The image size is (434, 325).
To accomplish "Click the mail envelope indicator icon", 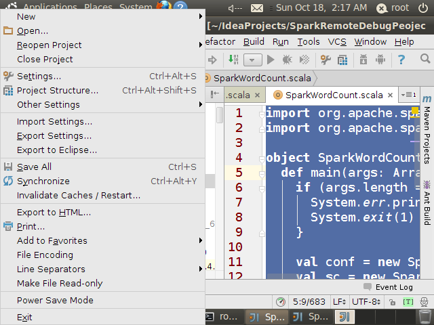I will pyautogui.click(x=257, y=8).
